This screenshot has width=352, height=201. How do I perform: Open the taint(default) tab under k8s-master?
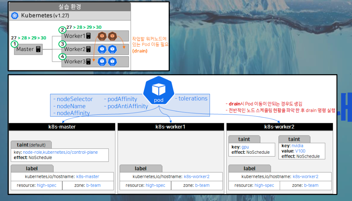click(x=31, y=145)
